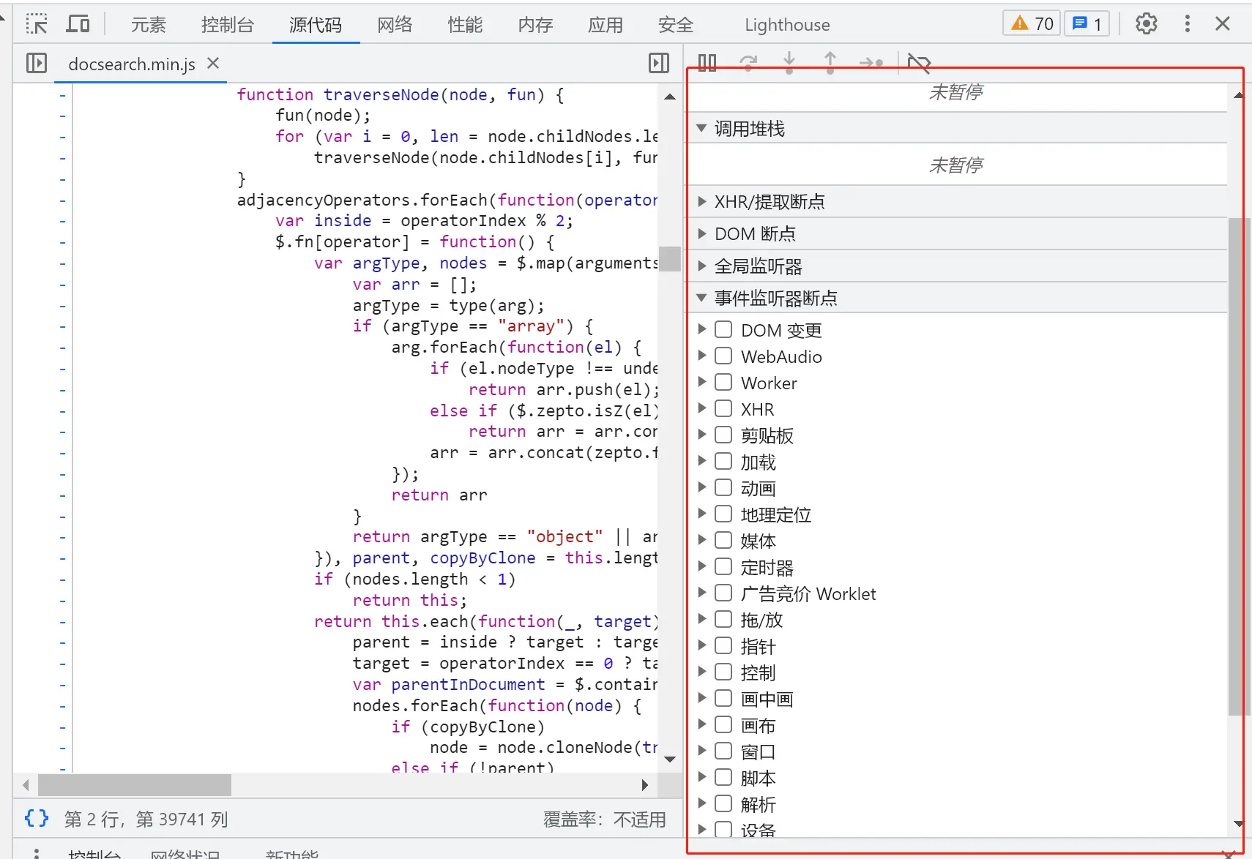Check the DOM 变更 breakpoint checkbox
Viewport: 1252px width, 859px height.
click(723, 329)
